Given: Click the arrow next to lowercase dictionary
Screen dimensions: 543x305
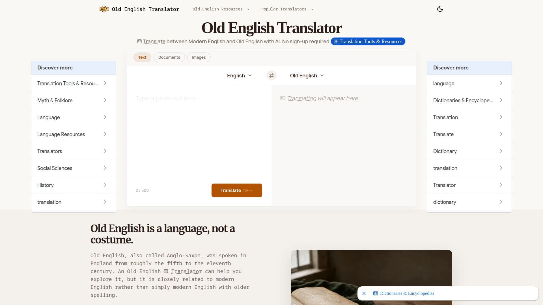Looking at the screenshot, I should [x=501, y=202].
